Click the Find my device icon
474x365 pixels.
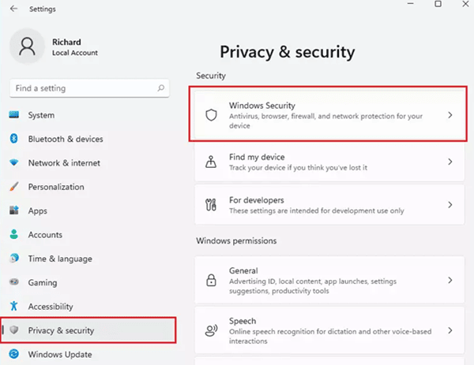click(211, 162)
